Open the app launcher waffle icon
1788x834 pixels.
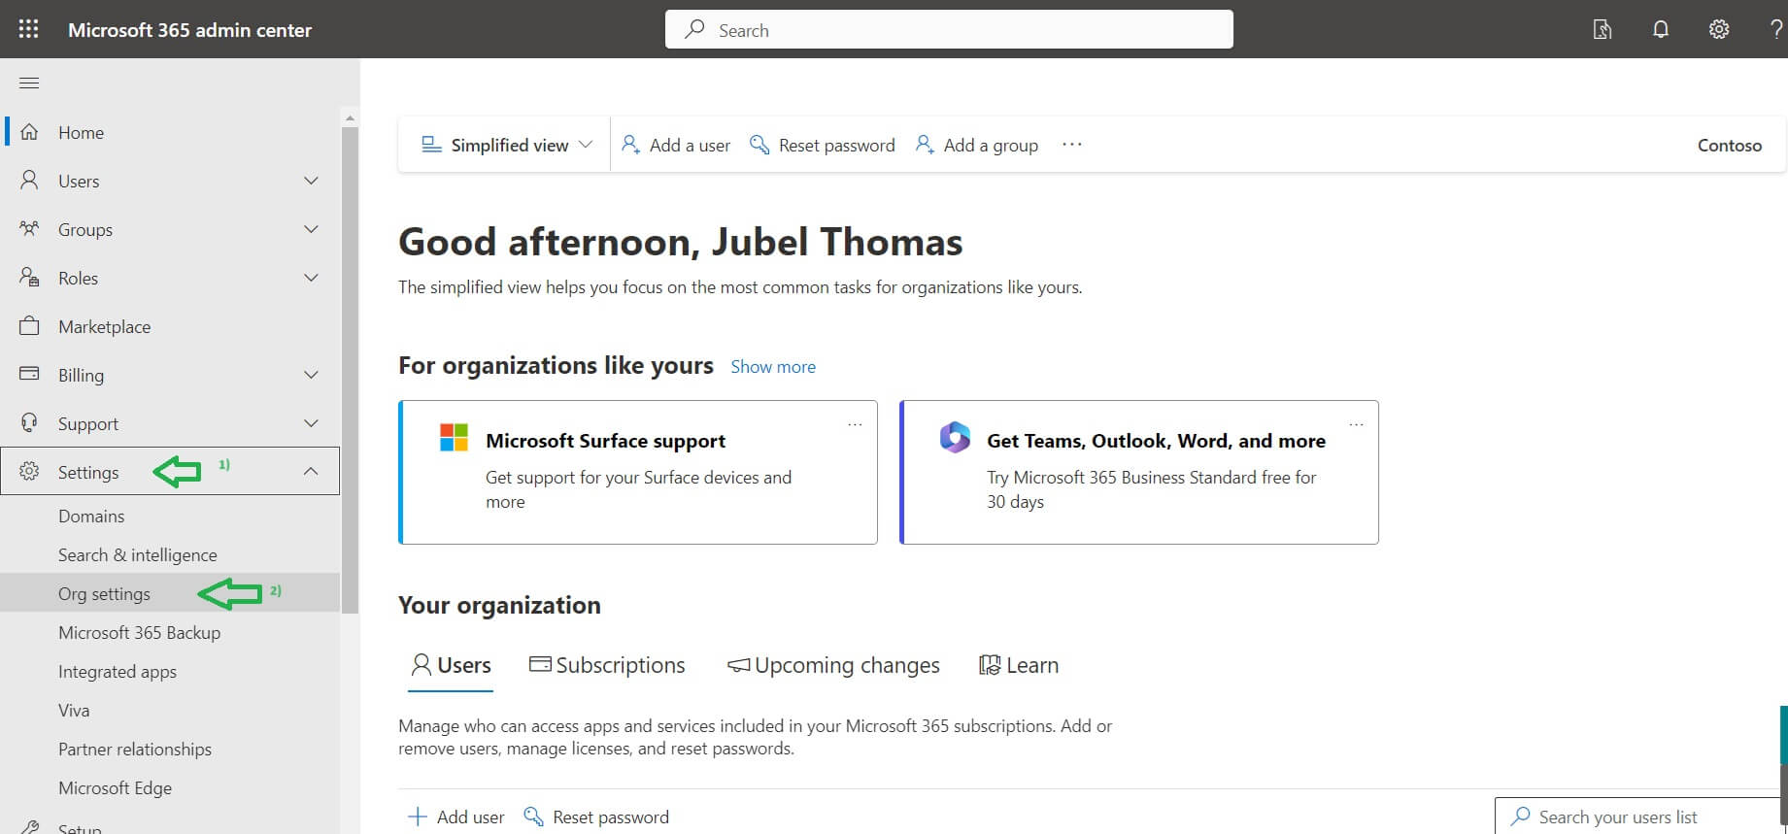pyautogui.click(x=29, y=29)
